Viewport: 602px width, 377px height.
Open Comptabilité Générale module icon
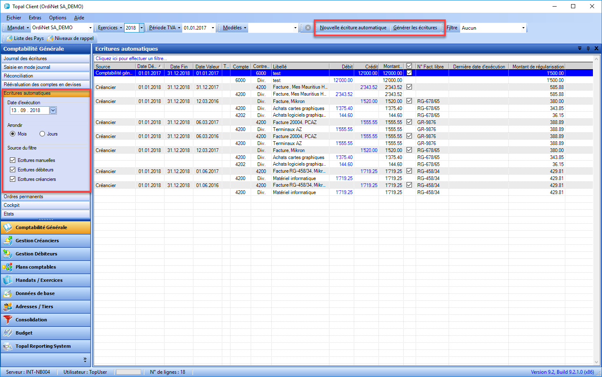(7, 227)
